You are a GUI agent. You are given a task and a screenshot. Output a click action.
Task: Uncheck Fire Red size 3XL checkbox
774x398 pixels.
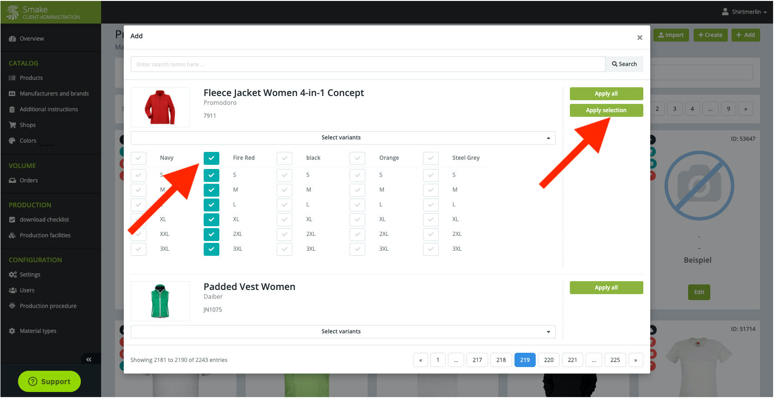[x=212, y=249]
